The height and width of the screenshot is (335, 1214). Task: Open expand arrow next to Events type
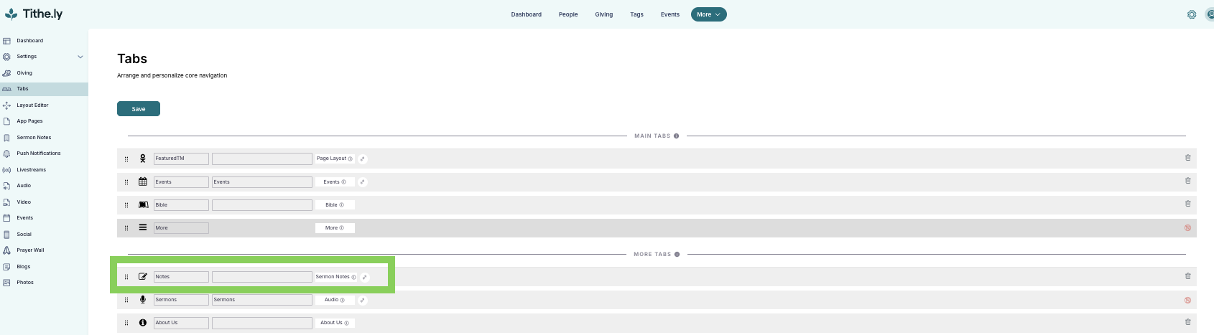(x=363, y=181)
